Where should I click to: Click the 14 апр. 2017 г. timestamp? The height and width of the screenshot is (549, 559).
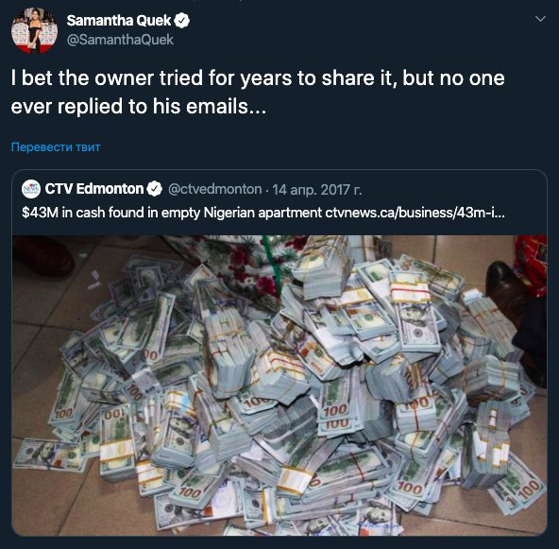tap(317, 189)
